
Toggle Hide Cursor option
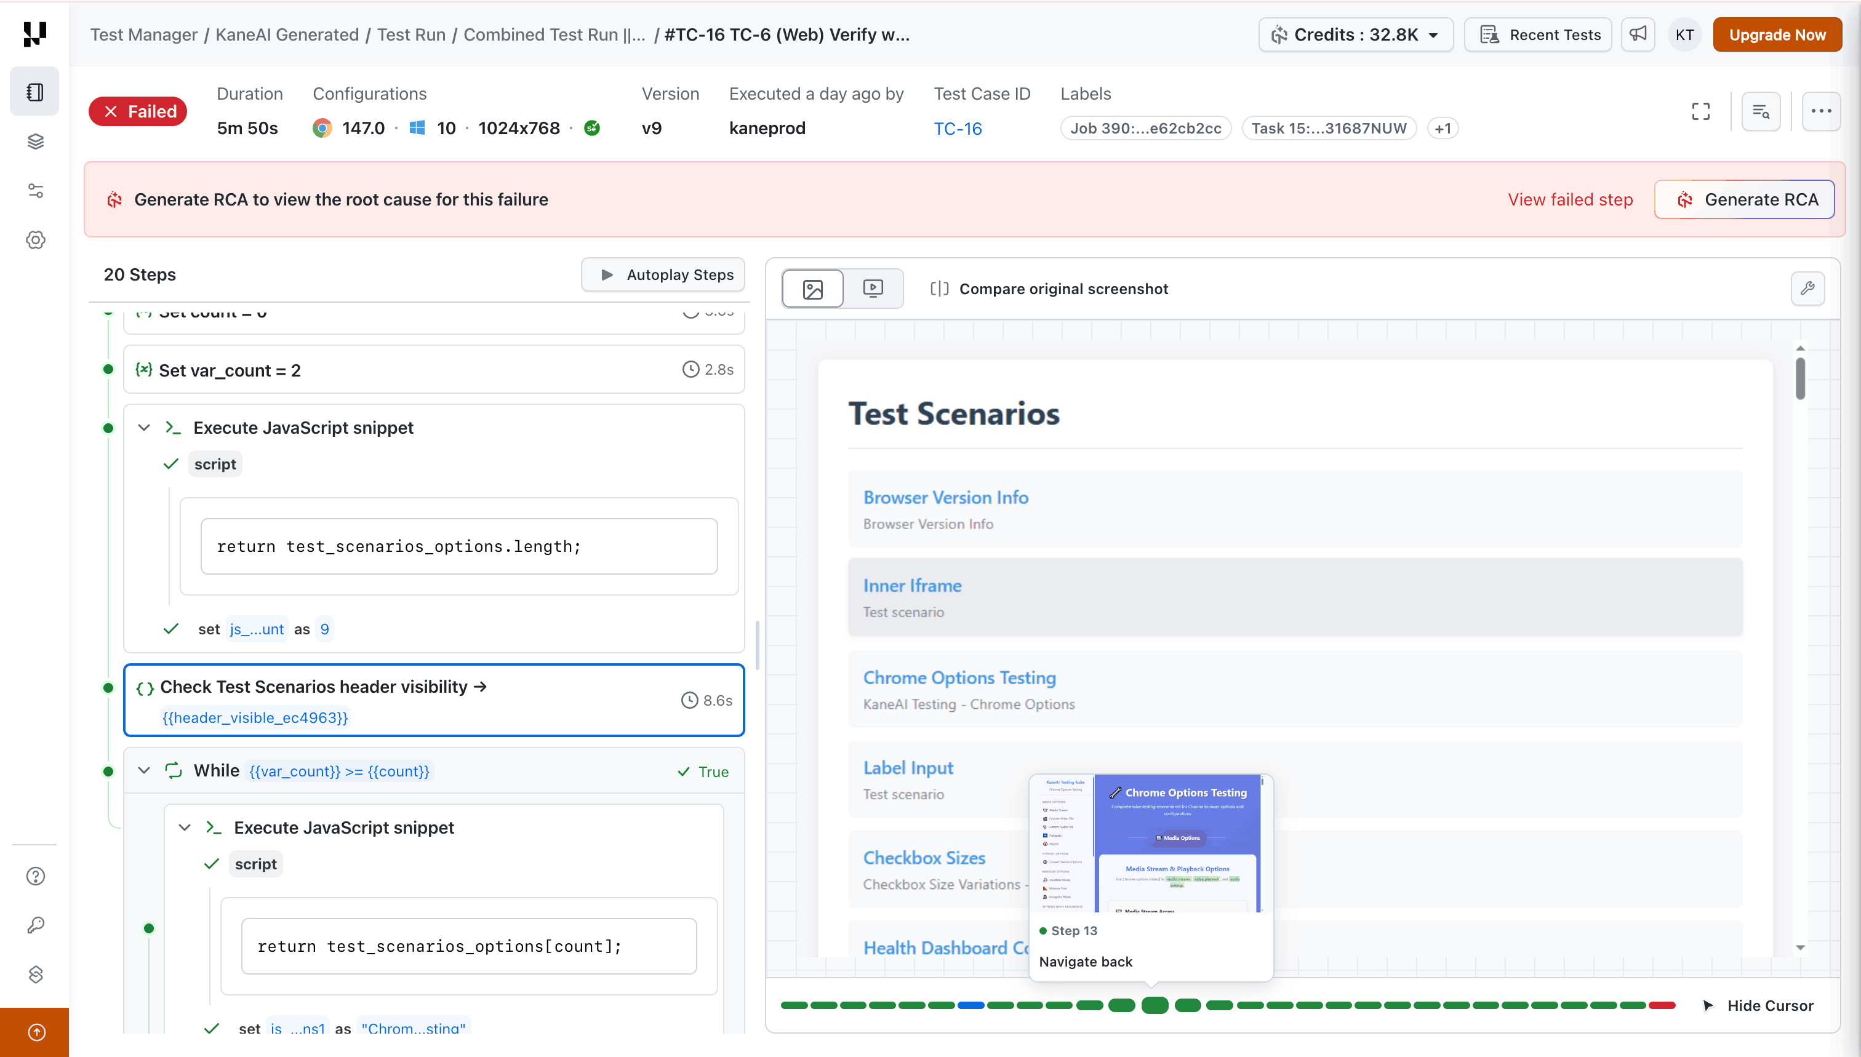point(1758,1005)
